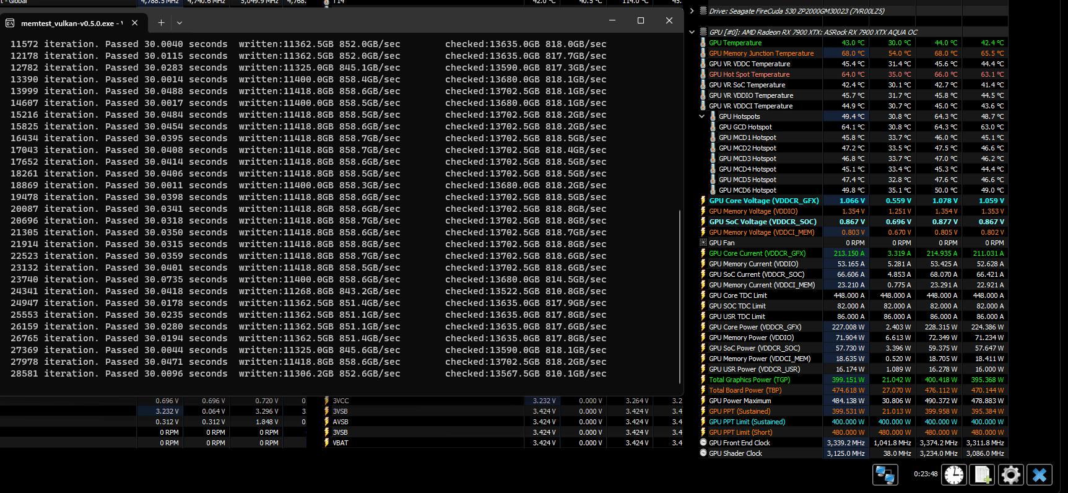Maximize the terminal window
Screen dimensions: 1068x493
641,20
